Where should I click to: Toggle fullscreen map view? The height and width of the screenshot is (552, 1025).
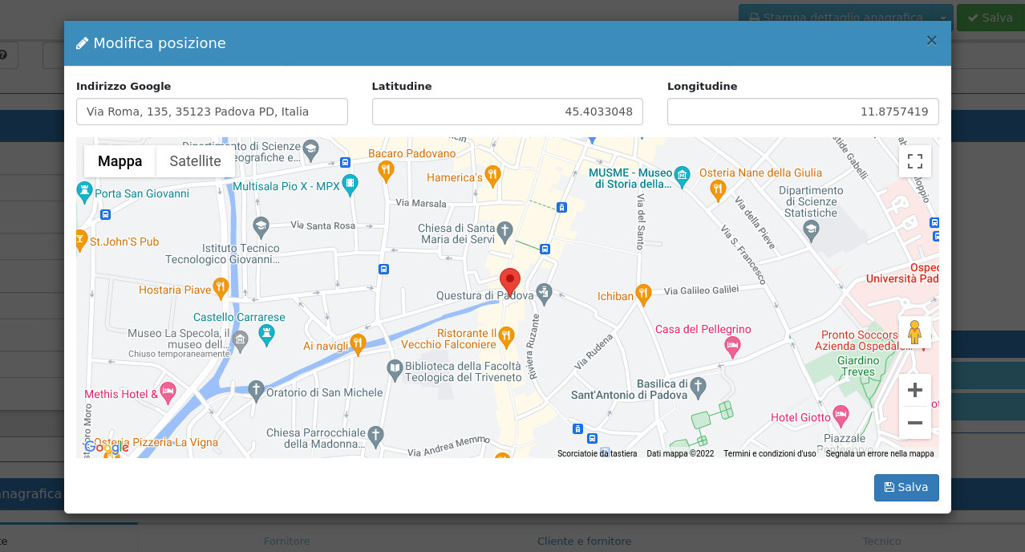(914, 161)
